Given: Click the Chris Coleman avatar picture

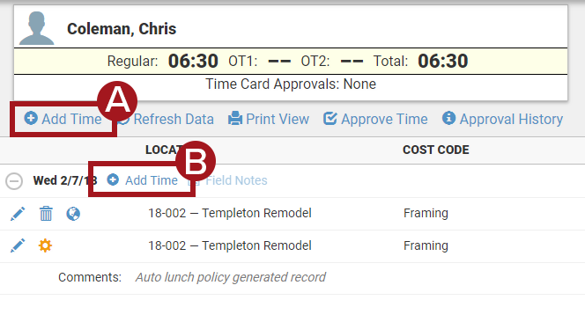Looking at the screenshot, I should tap(37, 28).
